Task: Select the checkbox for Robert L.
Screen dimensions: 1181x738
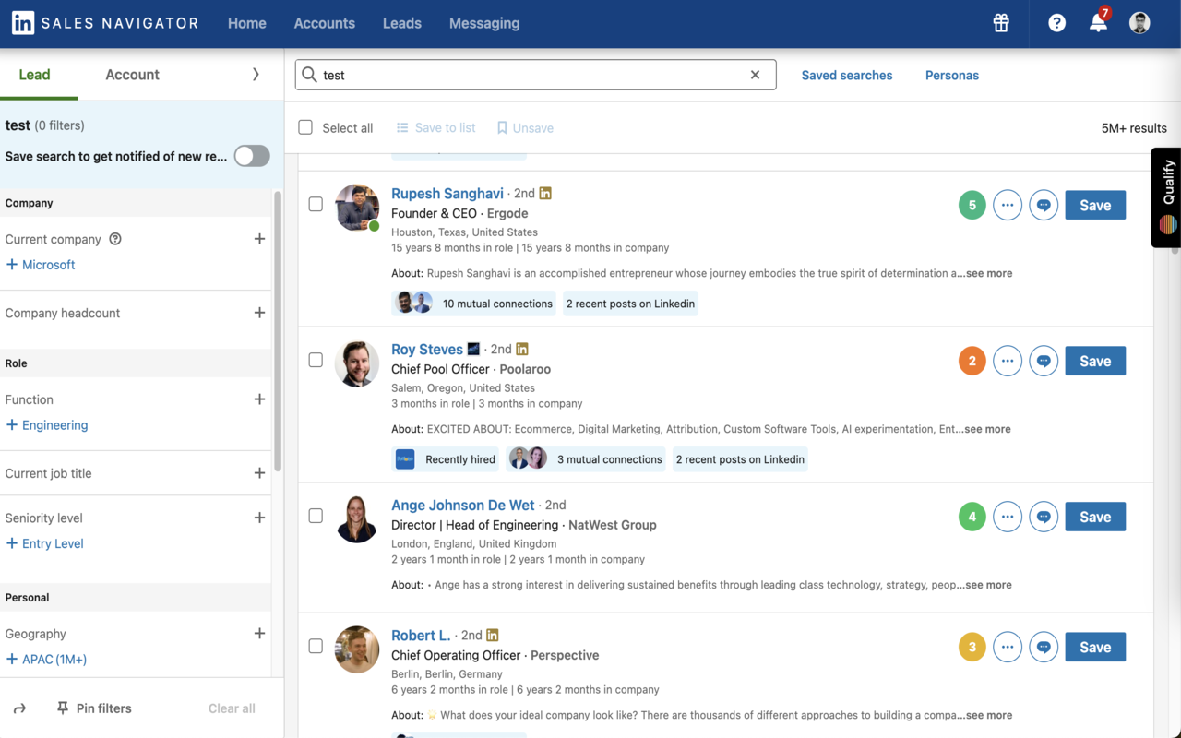Action: pos(316,646)
